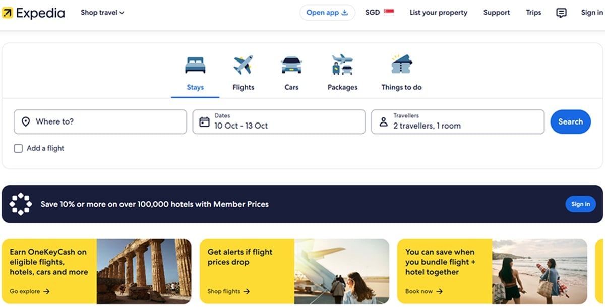The height and width of the screenshot is (307, 605).
Task: Click Sign in on Member Prices banner
Action: 580,204
